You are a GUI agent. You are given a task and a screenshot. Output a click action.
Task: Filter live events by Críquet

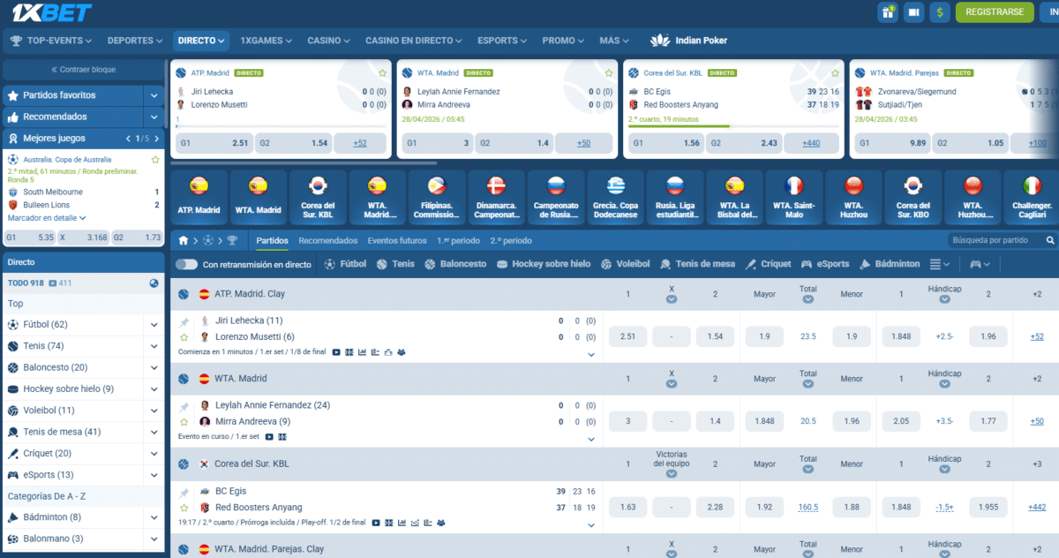768,264
